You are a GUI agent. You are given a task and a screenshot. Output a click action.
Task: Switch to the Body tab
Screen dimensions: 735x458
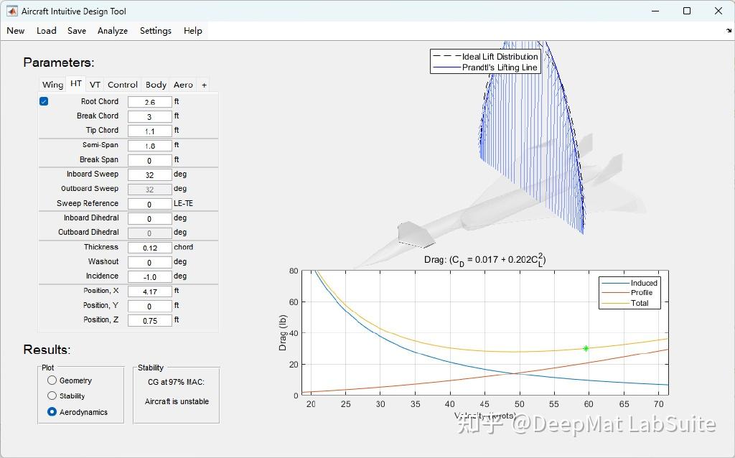tap(156, 84)
